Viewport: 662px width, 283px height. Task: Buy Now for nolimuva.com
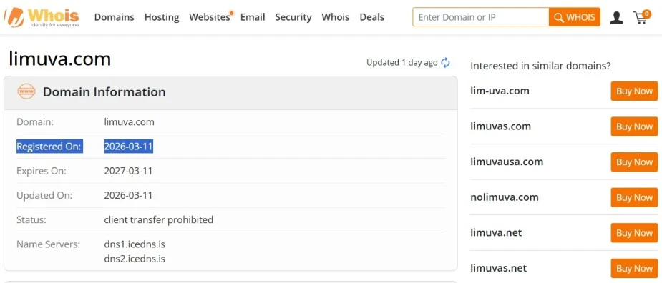pyautogui.click(x=634, y=197)
